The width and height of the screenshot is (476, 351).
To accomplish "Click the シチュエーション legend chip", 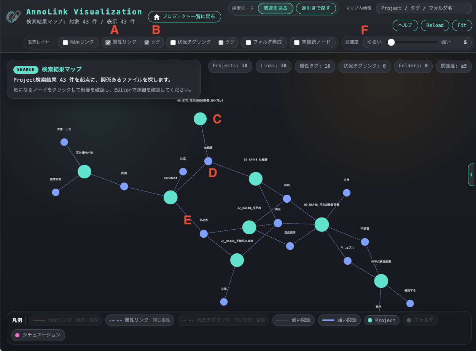I will coord(38,335).
